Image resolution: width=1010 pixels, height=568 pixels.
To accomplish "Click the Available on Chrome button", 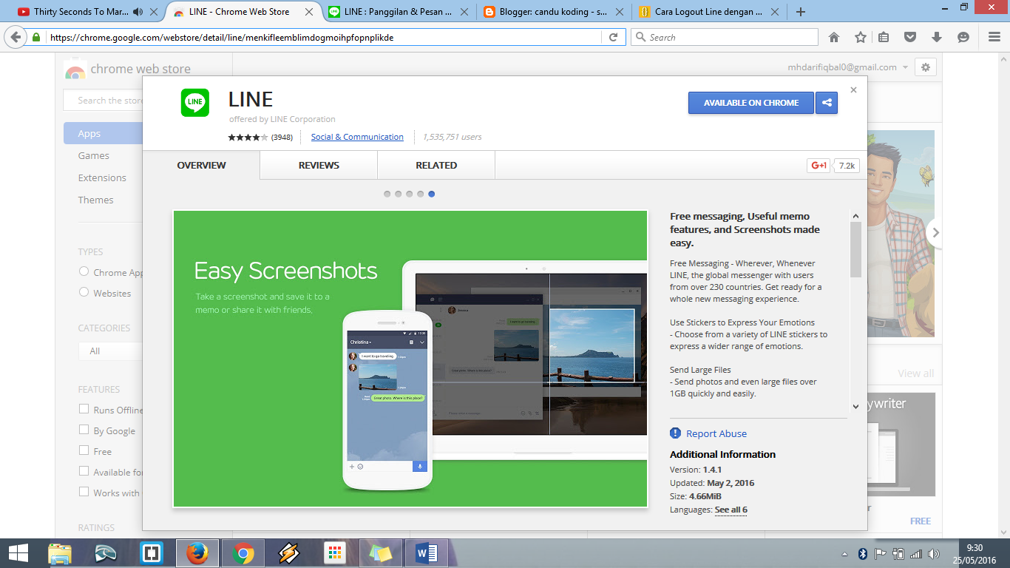I will [x=750, y=103].
